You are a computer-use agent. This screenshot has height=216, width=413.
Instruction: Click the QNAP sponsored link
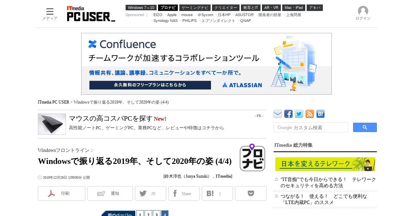pyautogui.click(x=245, y=21)
